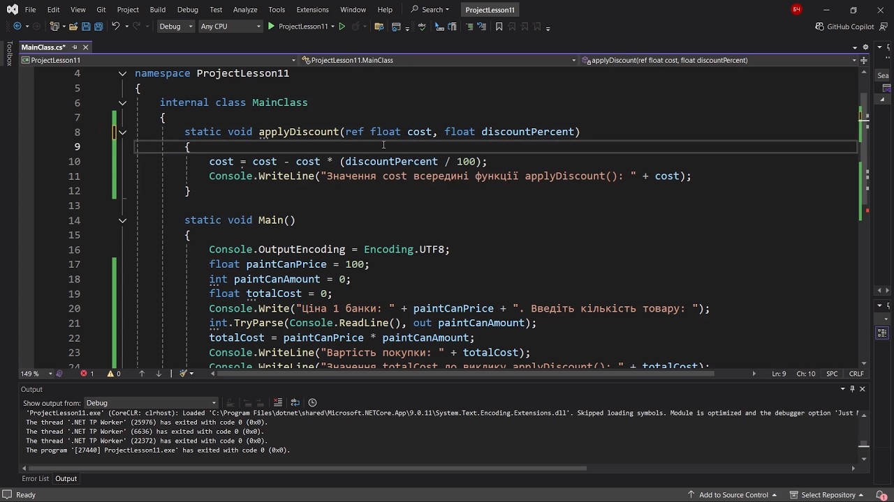This screenshot has width=894, height=502.
Task: Click the editor vertical scrollbar thumb
Action: click(864, 148)
